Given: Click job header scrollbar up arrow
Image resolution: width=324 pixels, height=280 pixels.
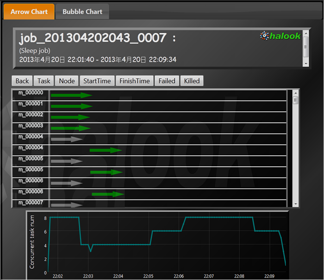Looking at the screenshot, I should click(x=306, y=33).
